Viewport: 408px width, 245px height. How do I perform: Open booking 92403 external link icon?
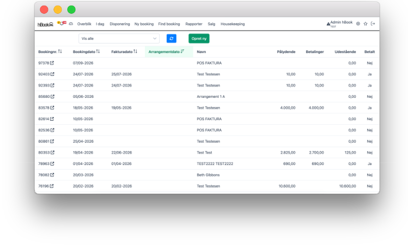point(53,74)
